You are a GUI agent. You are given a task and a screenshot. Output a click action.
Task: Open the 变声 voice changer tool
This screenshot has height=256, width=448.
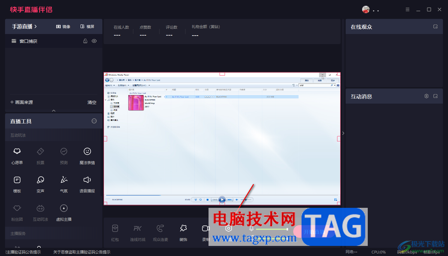coord(40,184)
